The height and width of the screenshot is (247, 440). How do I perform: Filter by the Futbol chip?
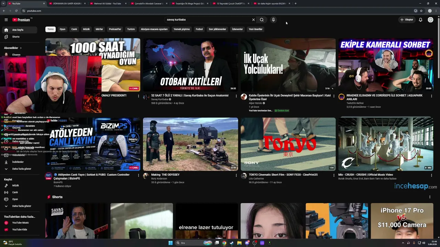[199, 29]
